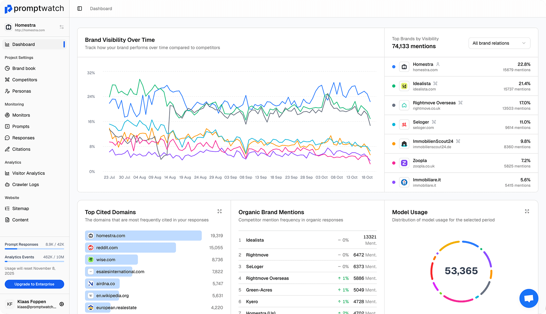Click the reddit.com cited domain bar
The width and height of the screenshot is (546, 314).
click(130, 247)
